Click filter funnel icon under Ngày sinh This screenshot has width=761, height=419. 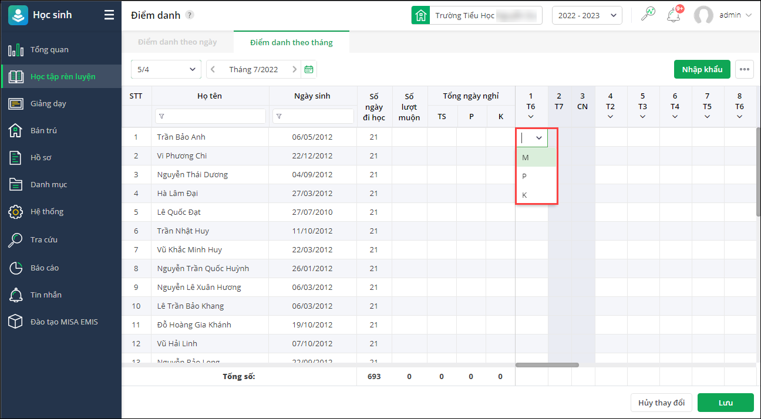click(279, 116)
